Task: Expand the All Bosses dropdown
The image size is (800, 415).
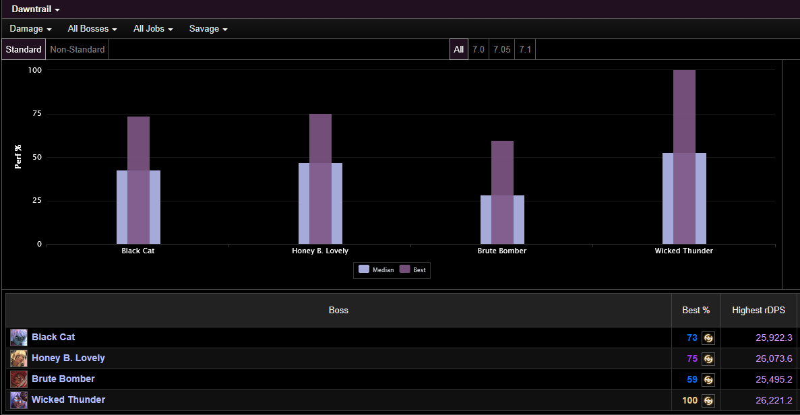Action: [92, 28]
